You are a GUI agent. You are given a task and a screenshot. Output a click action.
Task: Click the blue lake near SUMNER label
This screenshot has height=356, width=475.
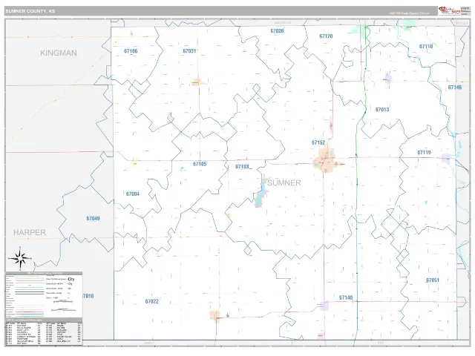(260, 195)
